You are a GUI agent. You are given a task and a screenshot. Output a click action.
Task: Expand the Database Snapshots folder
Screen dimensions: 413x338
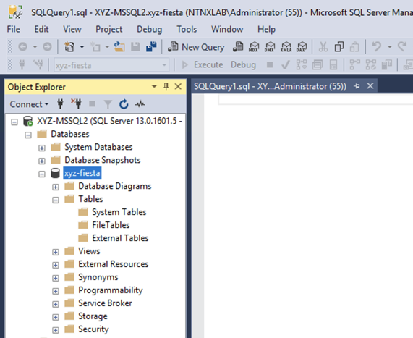(42, 161)
